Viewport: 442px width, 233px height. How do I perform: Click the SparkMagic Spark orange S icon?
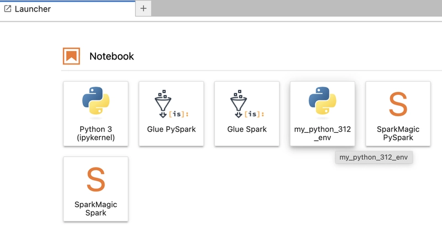pyautogui.click(x=96, y=180)
